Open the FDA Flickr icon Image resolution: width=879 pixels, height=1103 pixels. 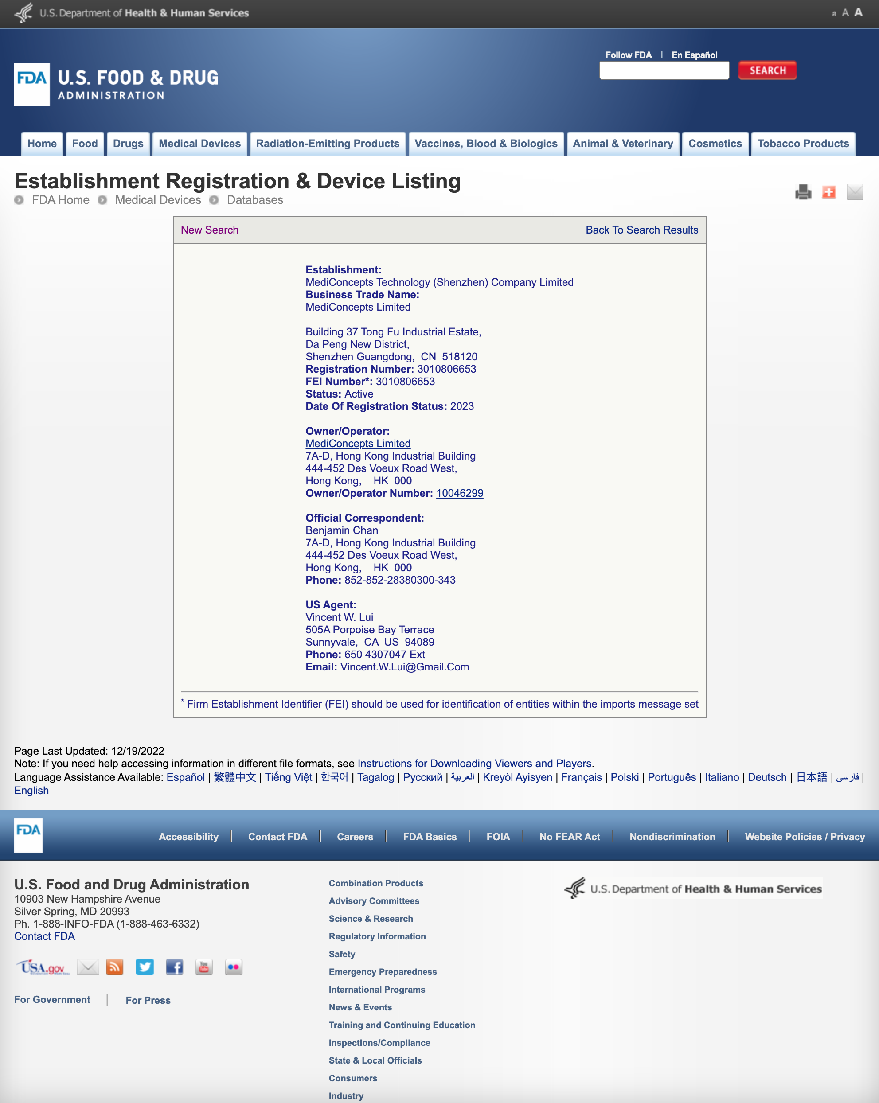point(233,967)
